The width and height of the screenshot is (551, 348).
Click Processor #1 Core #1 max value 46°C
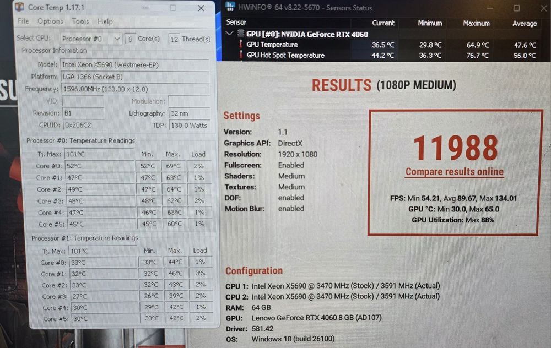click(175, 274)
